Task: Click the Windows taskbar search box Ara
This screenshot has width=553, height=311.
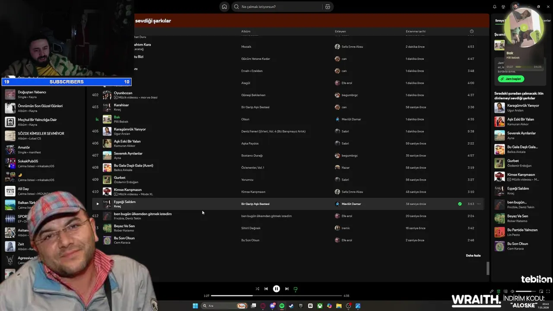Action: coord(225,306)
